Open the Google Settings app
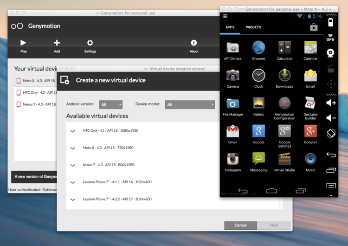Viewport: 348px width, 246px height. click(284, 136)
